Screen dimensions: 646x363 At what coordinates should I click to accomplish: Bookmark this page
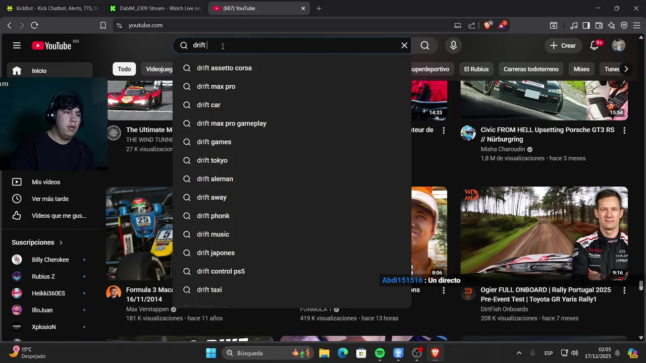pos(103,25)
